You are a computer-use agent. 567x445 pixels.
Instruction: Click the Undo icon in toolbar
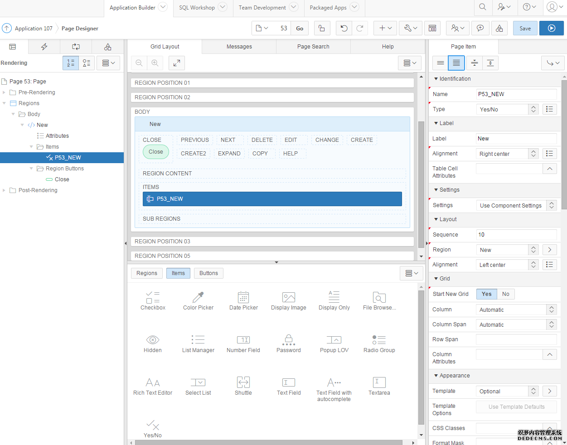344,28
